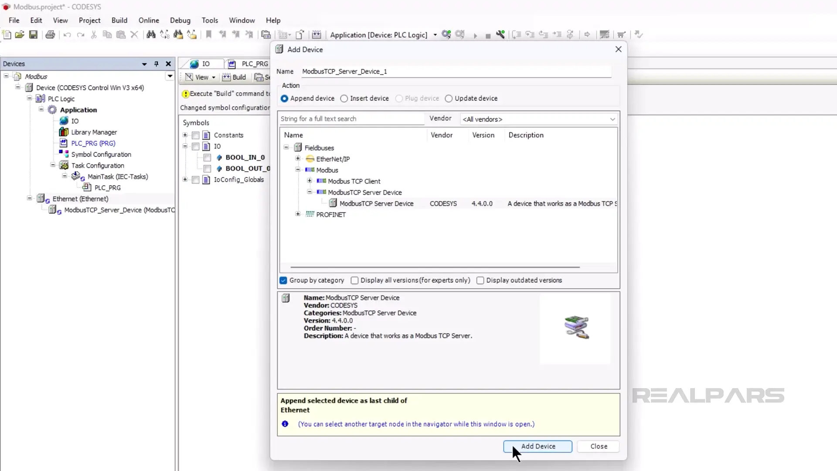Expand the EtherNet/IP category
The image size is (837, 471).
pyautogui.click(x=298, y=159)
